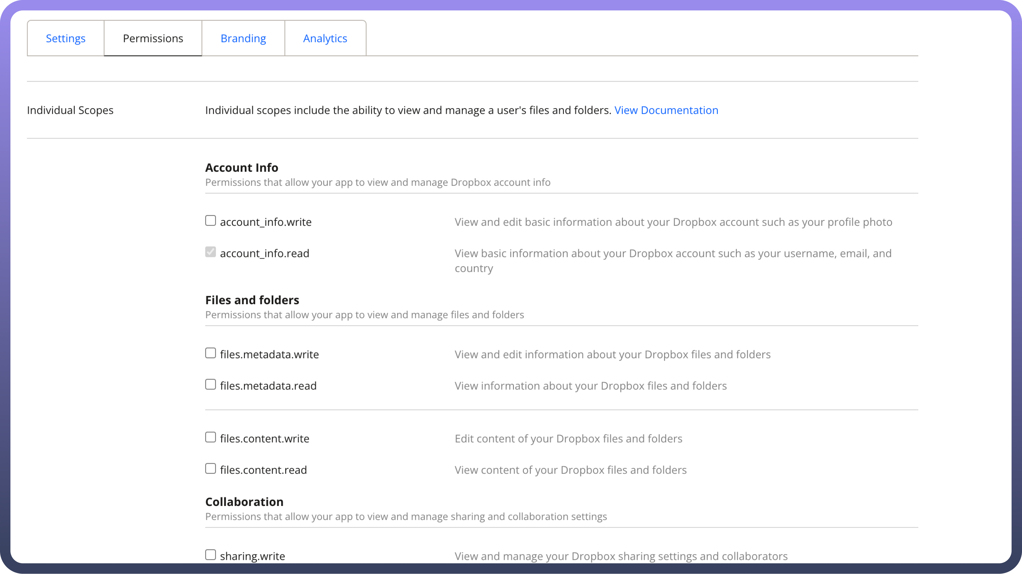Go to the Analytics tab

tap(325, 38)
